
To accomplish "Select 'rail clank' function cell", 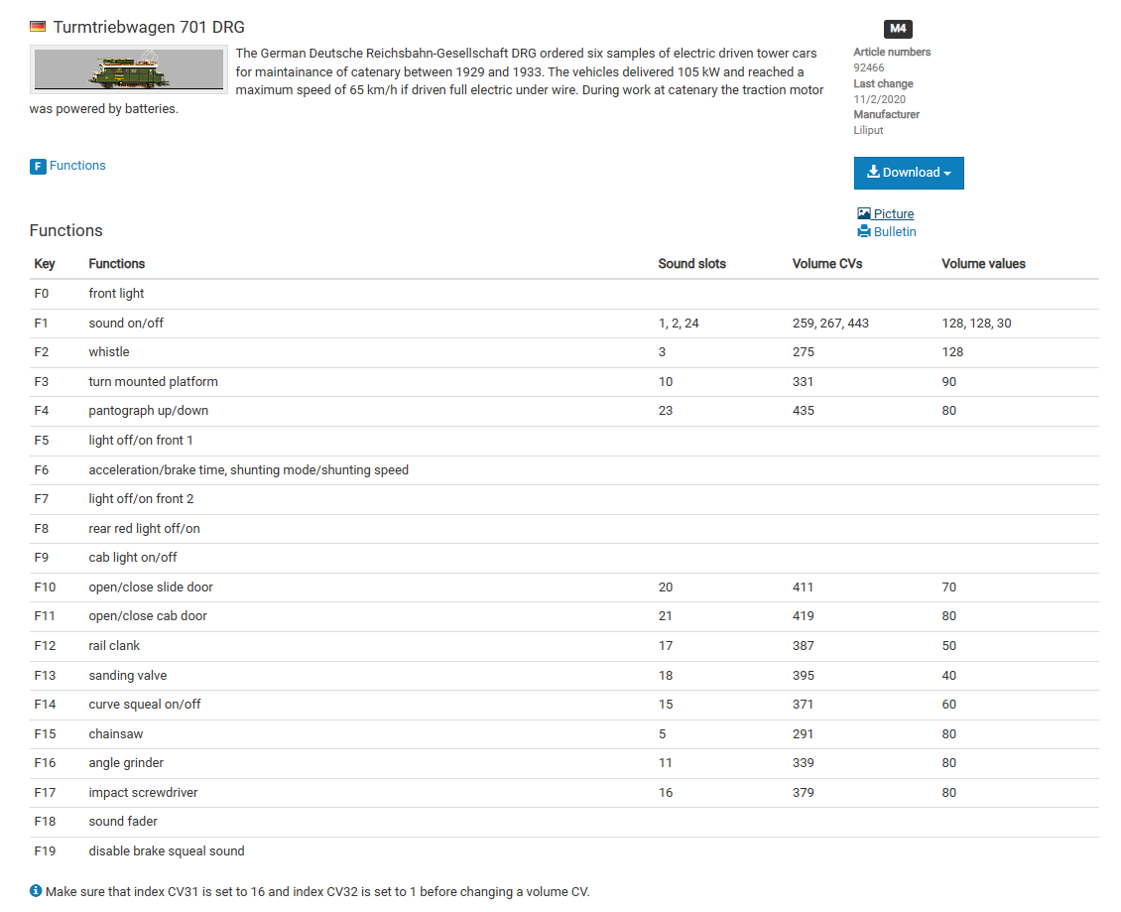I will coord(114,646).
